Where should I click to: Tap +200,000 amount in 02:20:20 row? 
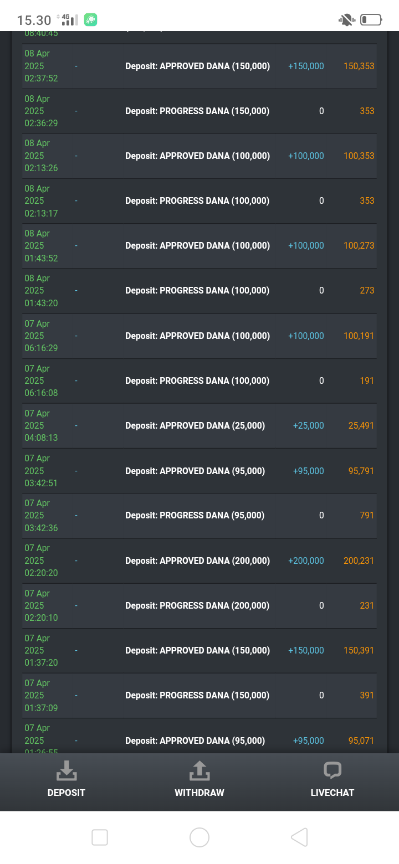point(306,560)
